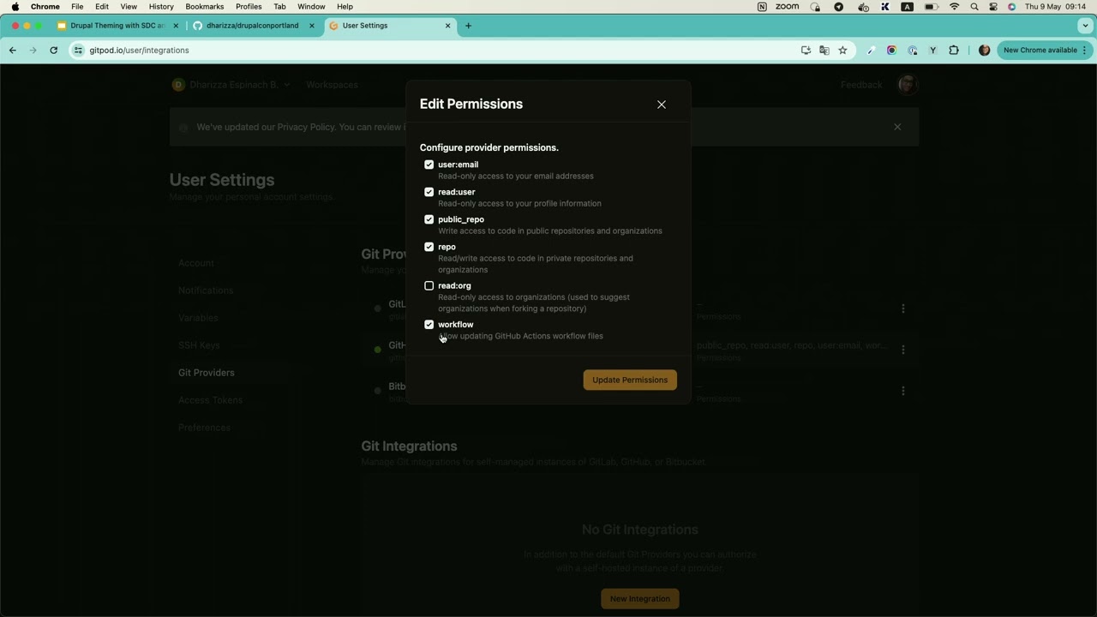The height and width of the screenshot is (617, 1097).
Task: Open SSH Keys settings
Action: [199, 345]
